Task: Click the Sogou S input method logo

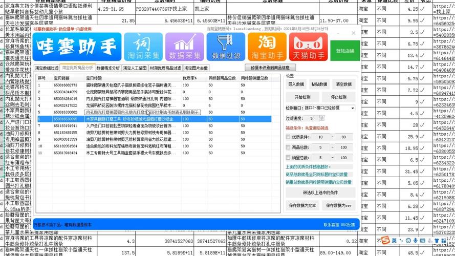Action: coord(385,240)
